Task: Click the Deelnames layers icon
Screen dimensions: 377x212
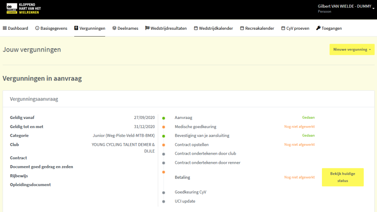Action: (114, 28)
